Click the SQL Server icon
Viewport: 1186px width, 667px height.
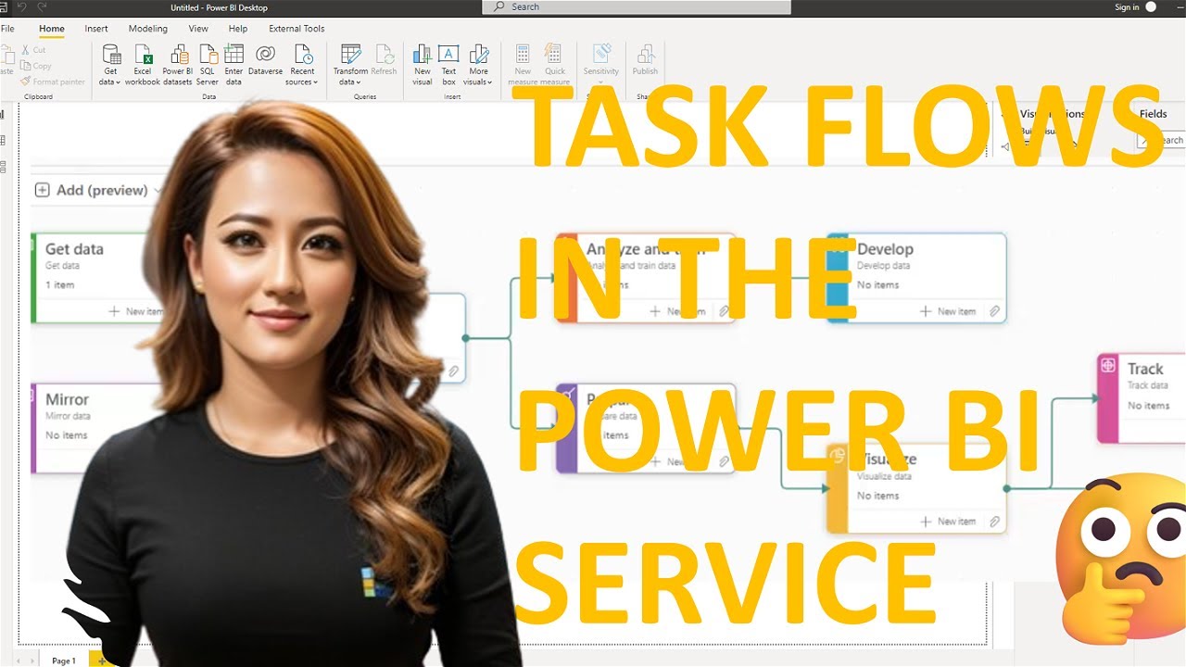(208, 54)
